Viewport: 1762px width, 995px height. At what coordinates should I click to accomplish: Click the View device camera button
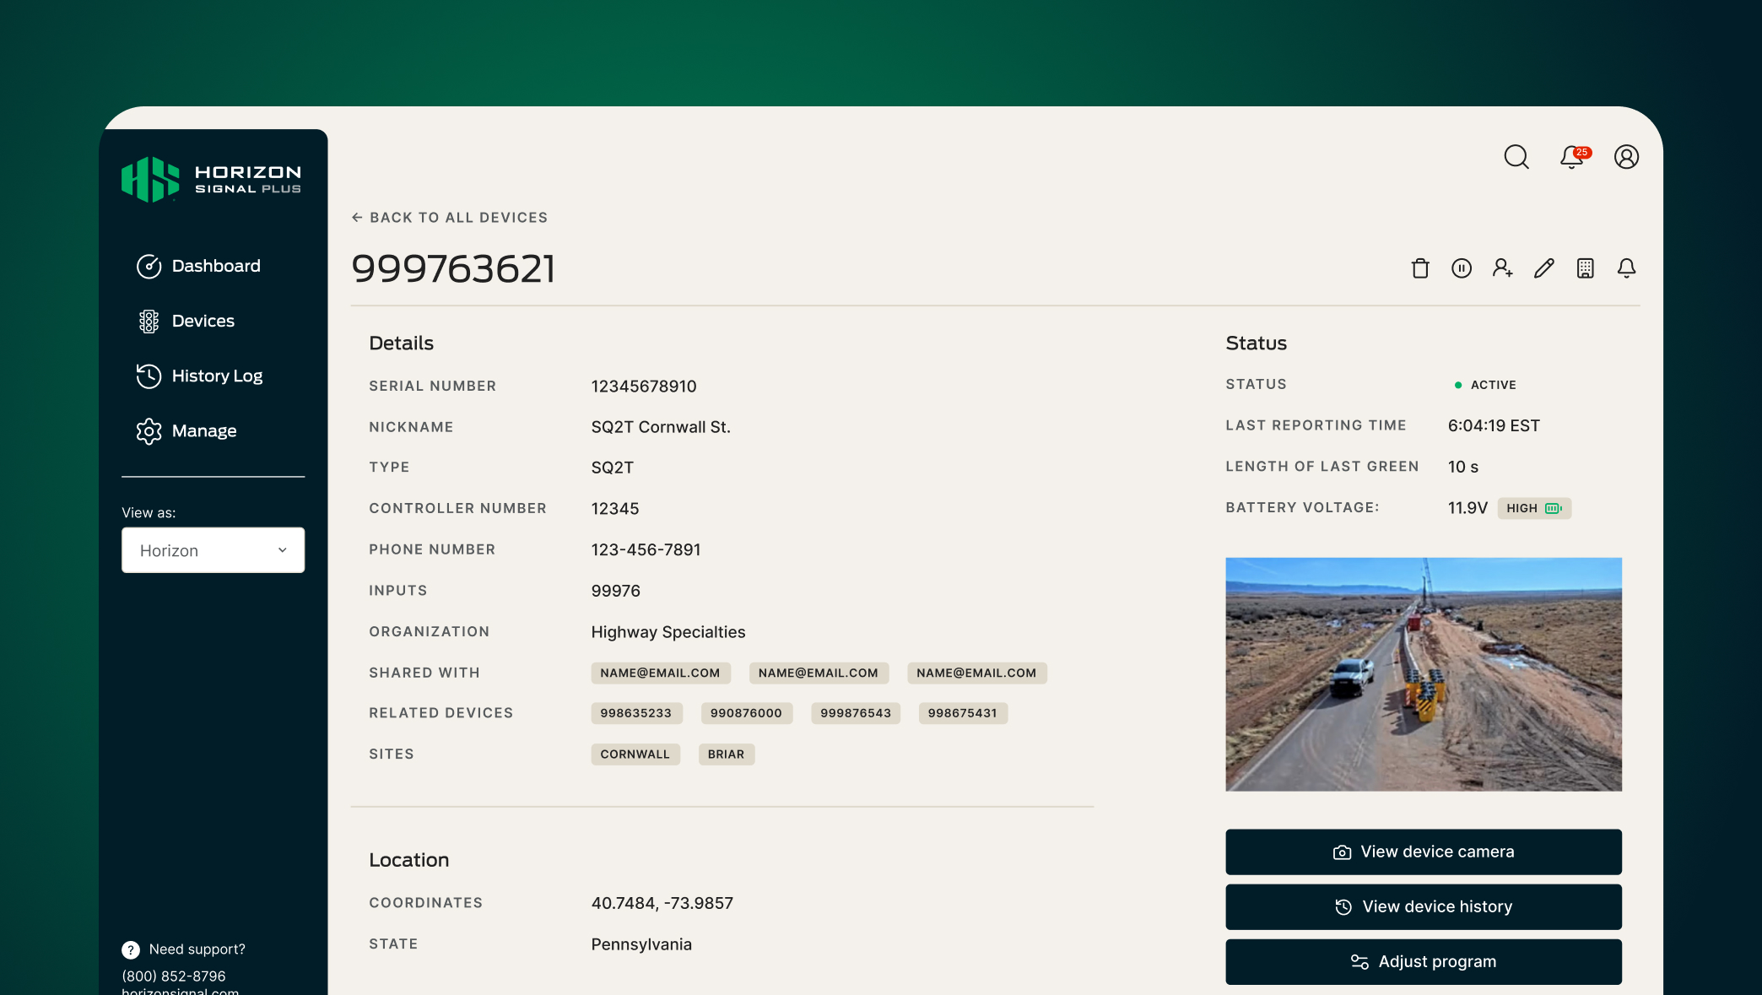1424,852
